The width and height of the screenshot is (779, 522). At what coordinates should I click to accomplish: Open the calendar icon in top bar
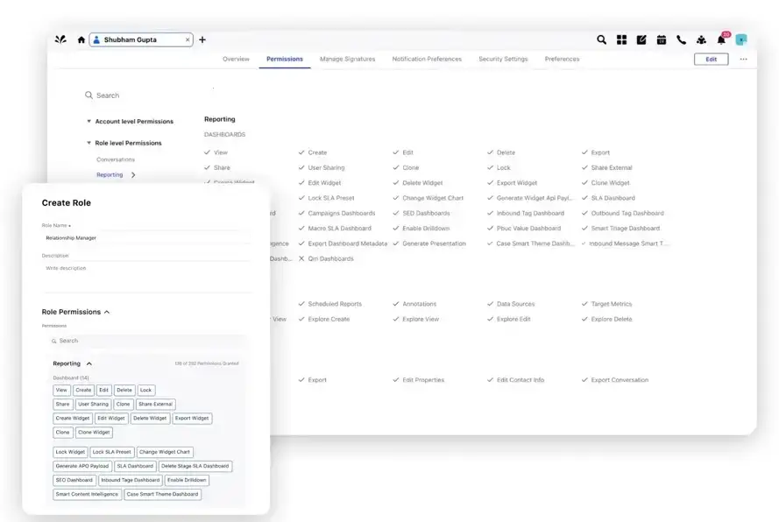tap(662, 39)
